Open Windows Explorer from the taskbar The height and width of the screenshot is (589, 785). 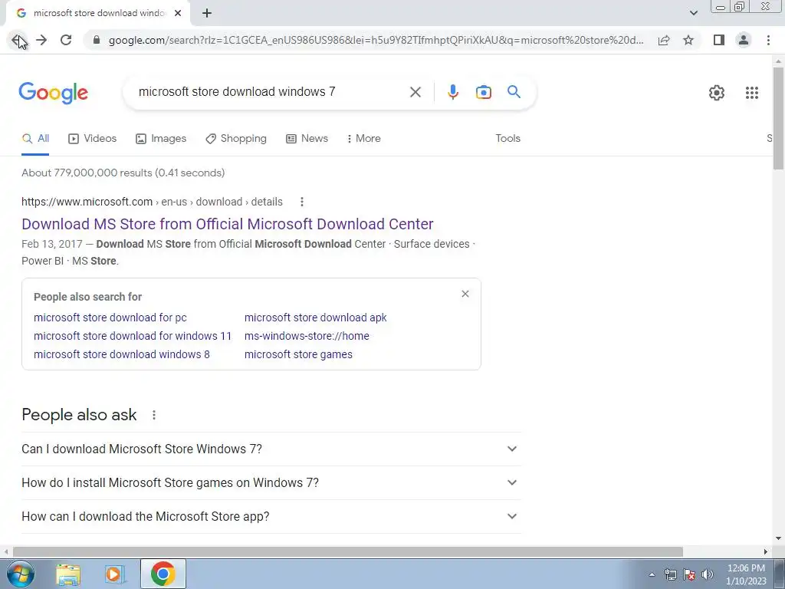pyautogui.click(x=68, y=574)
